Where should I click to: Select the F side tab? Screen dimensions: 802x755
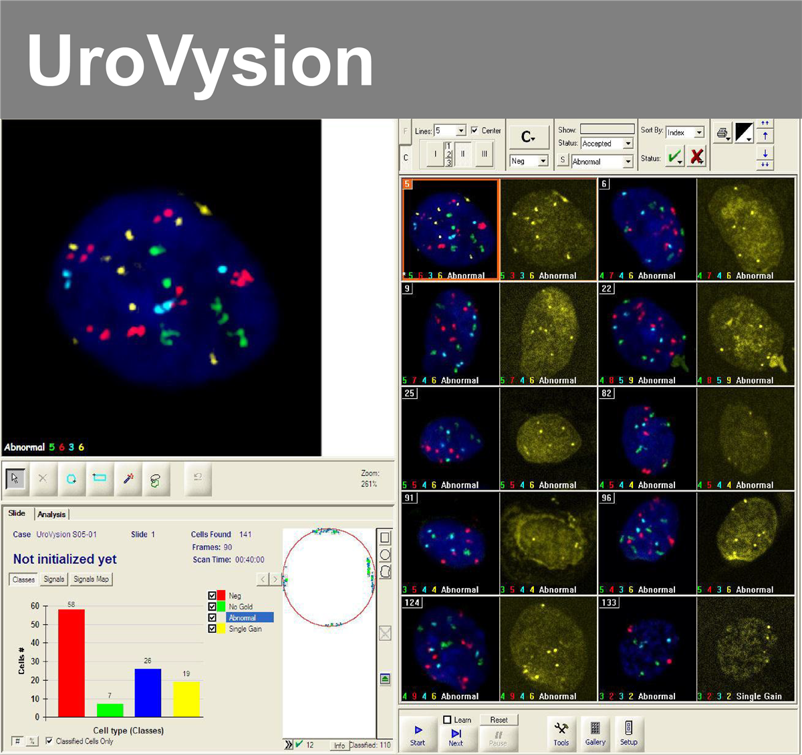point(405,132)
